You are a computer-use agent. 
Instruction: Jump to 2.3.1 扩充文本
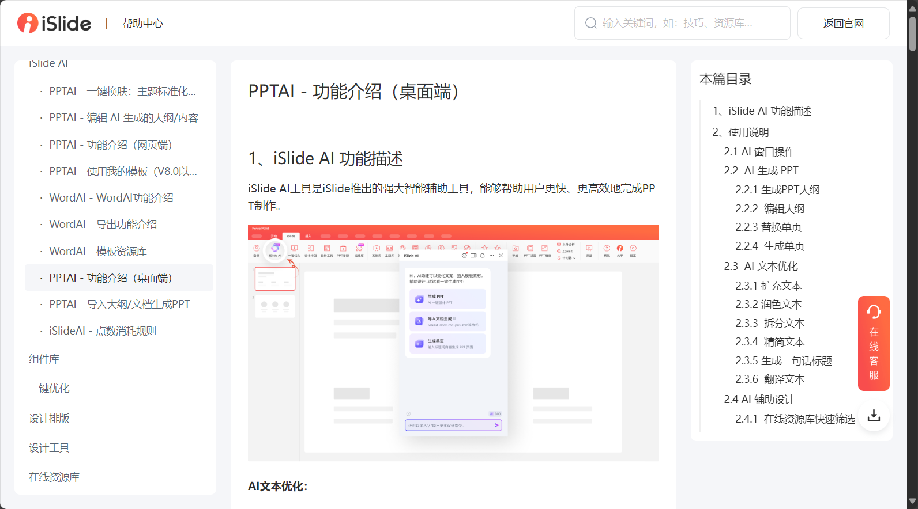pos(768,286)
